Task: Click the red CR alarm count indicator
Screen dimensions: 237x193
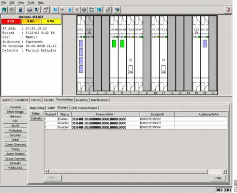Action: tap(11, 21)
